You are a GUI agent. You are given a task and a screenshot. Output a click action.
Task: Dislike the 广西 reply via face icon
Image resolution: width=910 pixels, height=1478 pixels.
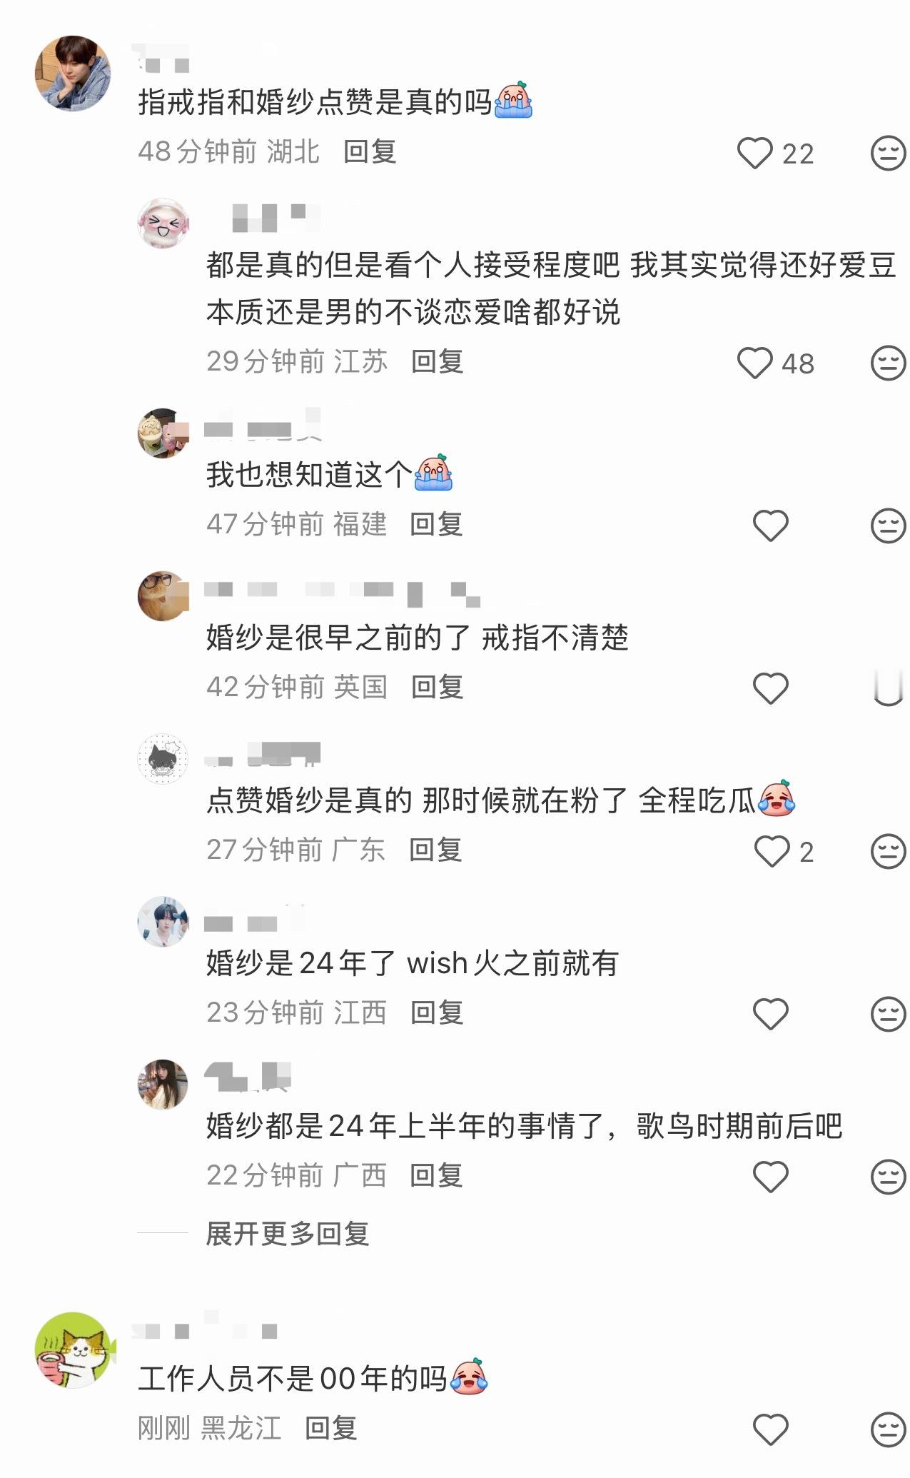pyautogui.click(x=888, y=1177)
